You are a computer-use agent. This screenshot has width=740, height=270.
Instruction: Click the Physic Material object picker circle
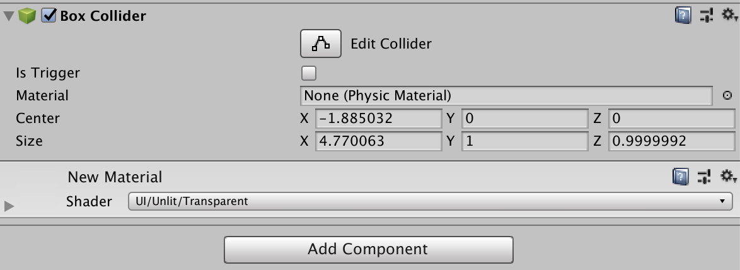click(727, 96)
